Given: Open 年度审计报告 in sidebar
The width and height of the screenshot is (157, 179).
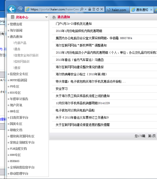Looking at the screenshot, I should (x=19, y=99).
